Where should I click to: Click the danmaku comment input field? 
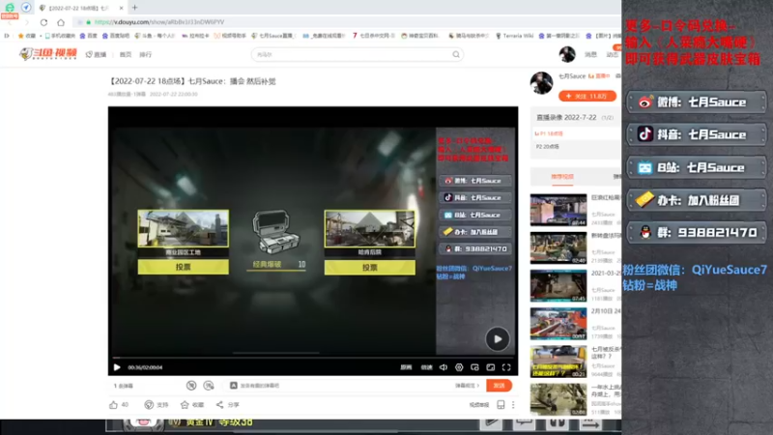[345, 386]
